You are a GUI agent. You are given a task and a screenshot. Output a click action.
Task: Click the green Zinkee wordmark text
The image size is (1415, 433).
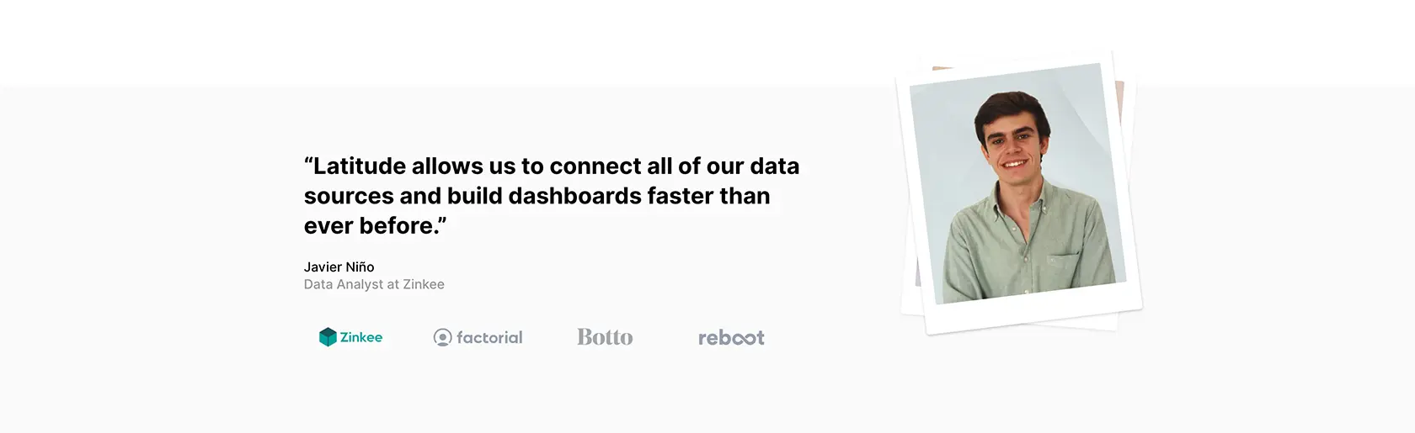[x=361, y=337]
